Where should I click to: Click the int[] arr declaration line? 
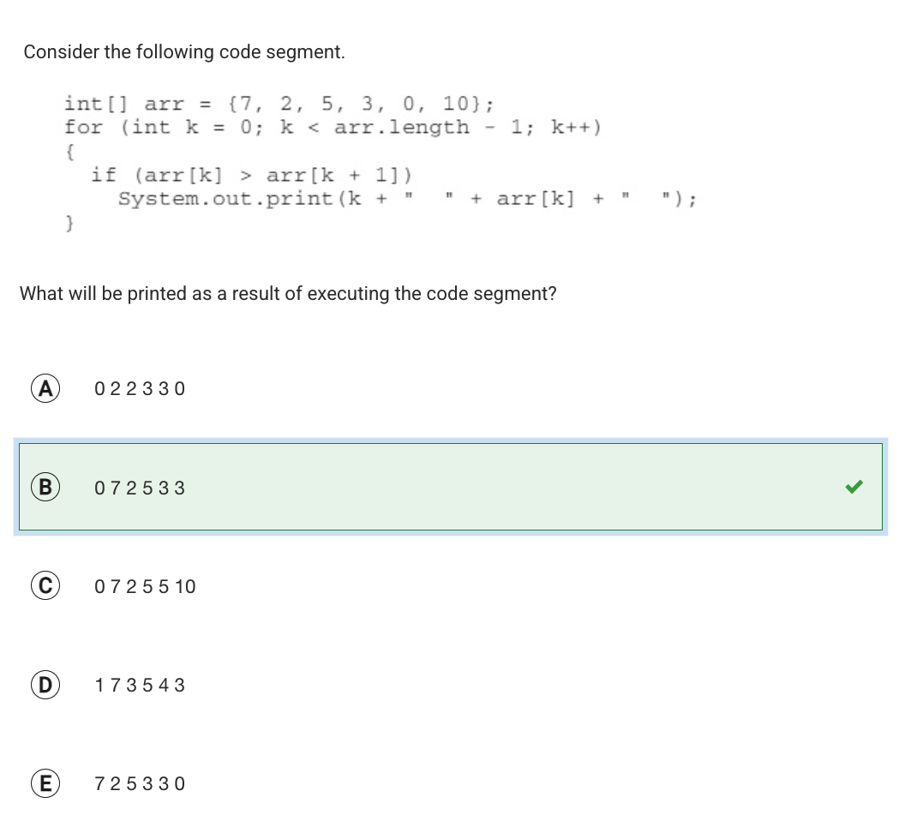point(279,104)
